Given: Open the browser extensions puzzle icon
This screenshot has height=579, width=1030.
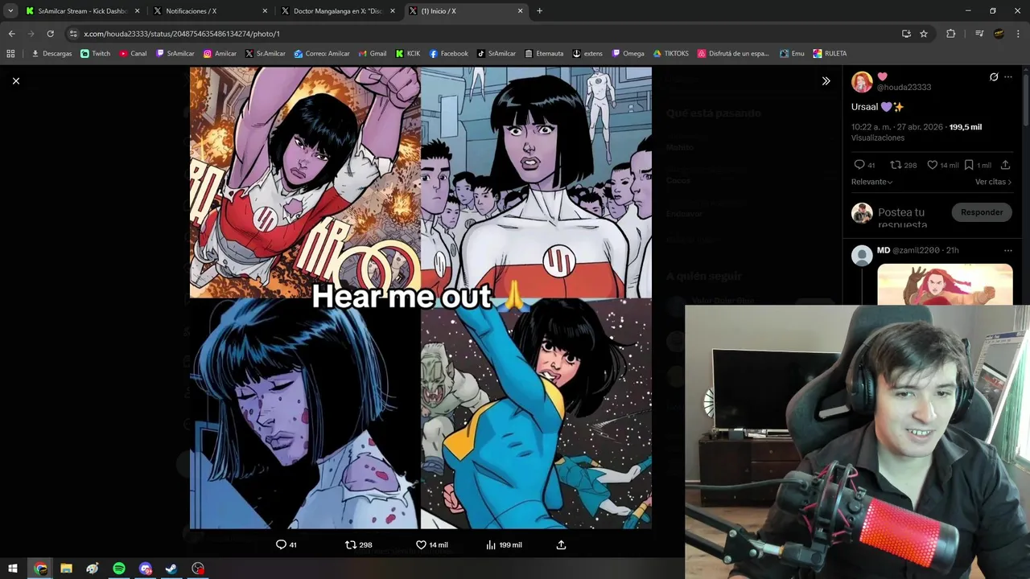Looking at the screenshot, I should [x=950, y=34].
